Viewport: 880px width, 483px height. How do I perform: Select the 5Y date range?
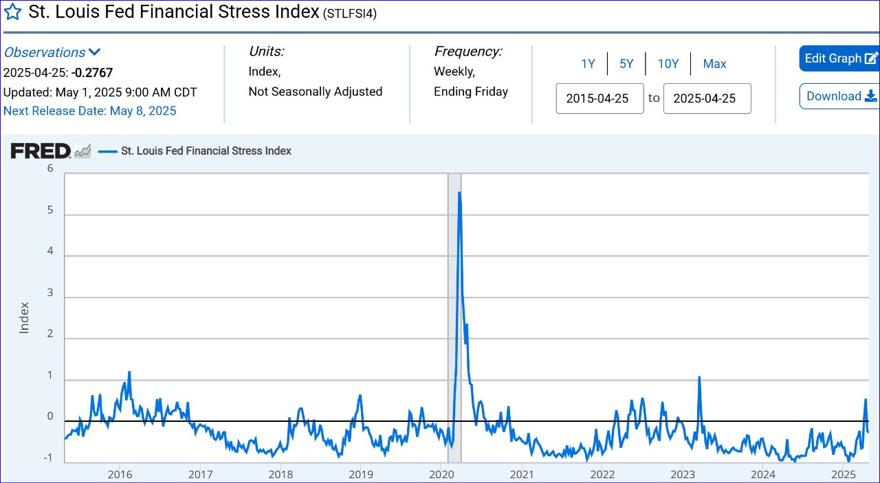[626, 64]
